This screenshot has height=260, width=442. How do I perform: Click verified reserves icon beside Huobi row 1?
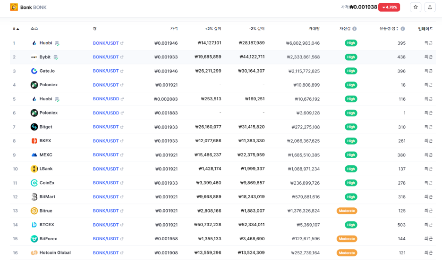point(57,43)
